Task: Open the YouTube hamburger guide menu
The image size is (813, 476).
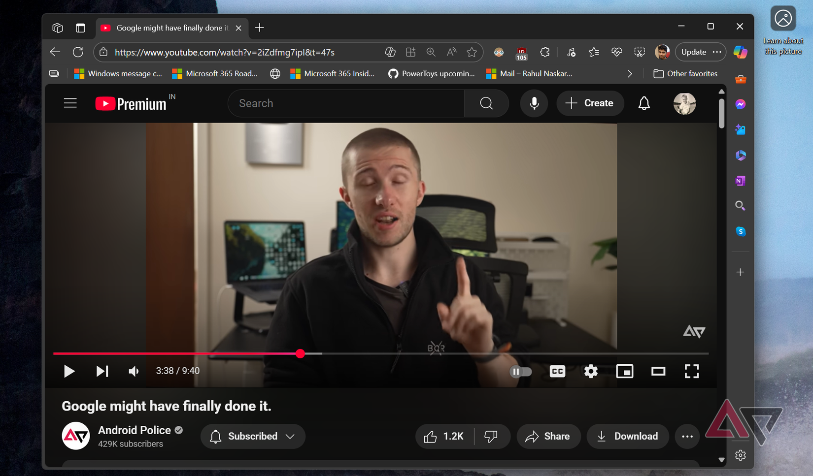Action: point(70,103)
